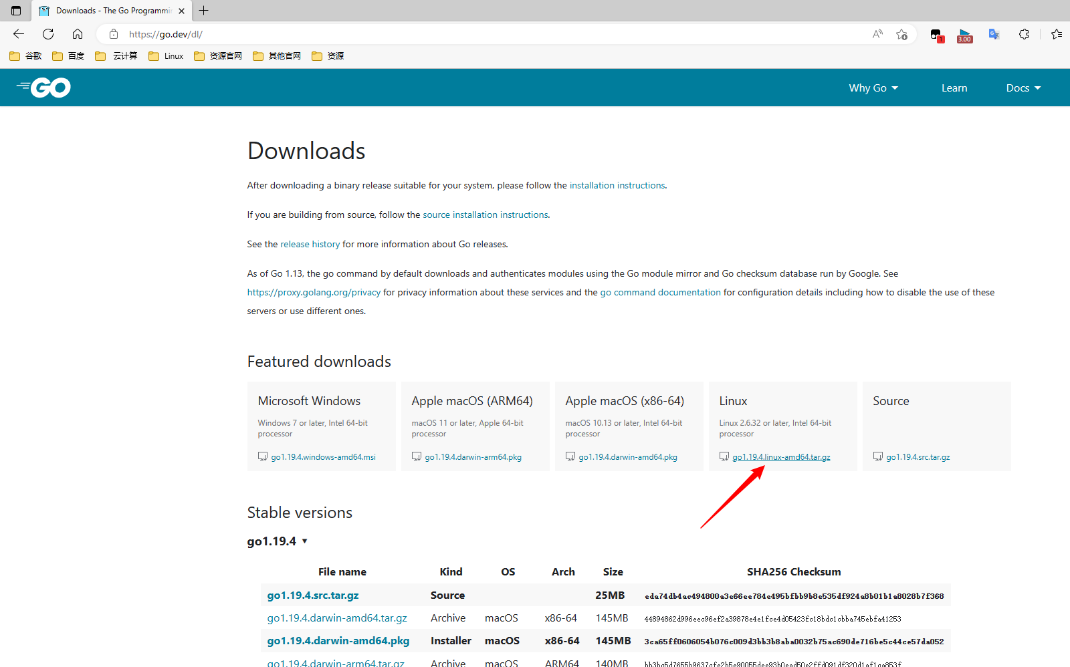Screen dimensions: 1070x667
Task: Open the Learn menu item
Action: [954, 88]
